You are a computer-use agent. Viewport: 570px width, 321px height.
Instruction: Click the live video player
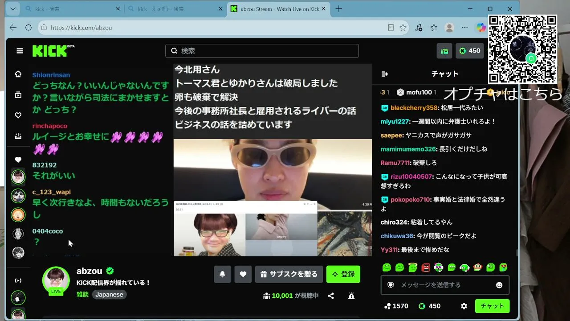click(x=273, y=160)
